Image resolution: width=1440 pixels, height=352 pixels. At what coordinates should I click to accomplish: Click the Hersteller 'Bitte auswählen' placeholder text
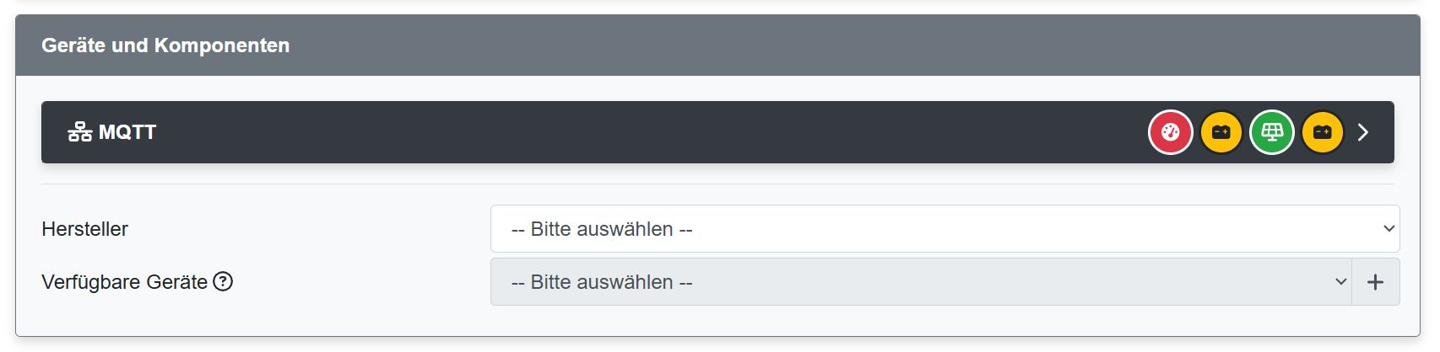pos(602,229)
